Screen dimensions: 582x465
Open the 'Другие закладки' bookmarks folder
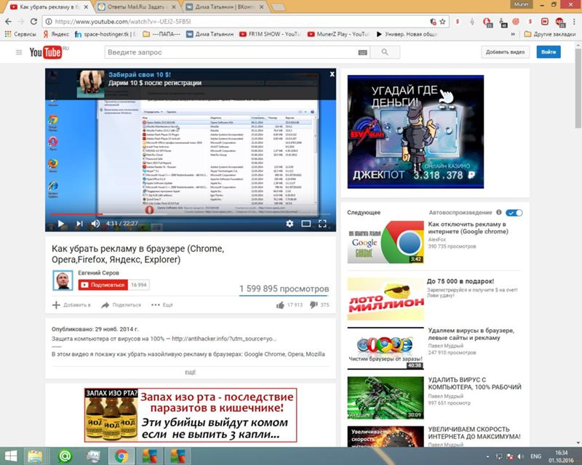550,34
